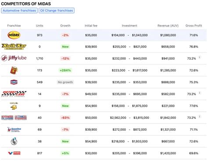Viewport: 208px width, 161px height.
Task: Click info icon beside Jiffy Lube gross profit
Action: coord(199,57)
